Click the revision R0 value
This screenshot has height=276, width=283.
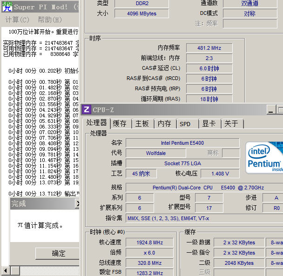274,208
